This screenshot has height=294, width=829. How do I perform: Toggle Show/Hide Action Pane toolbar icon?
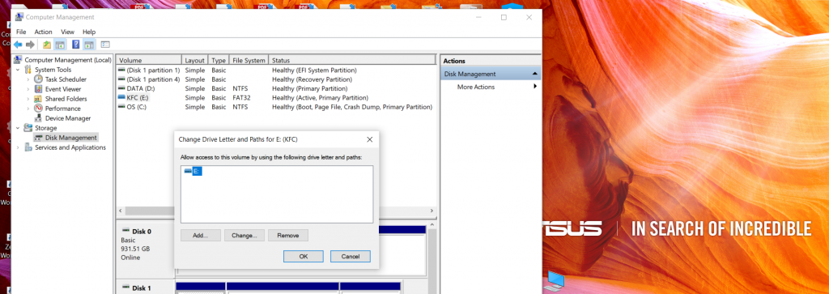click(x=89, y=45)
